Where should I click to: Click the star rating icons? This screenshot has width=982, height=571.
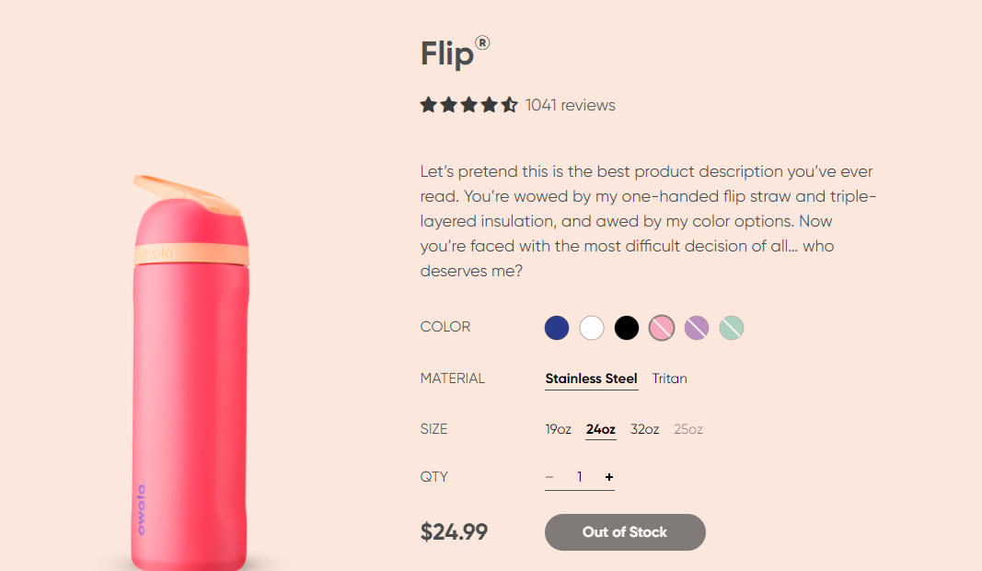point(468,105)
